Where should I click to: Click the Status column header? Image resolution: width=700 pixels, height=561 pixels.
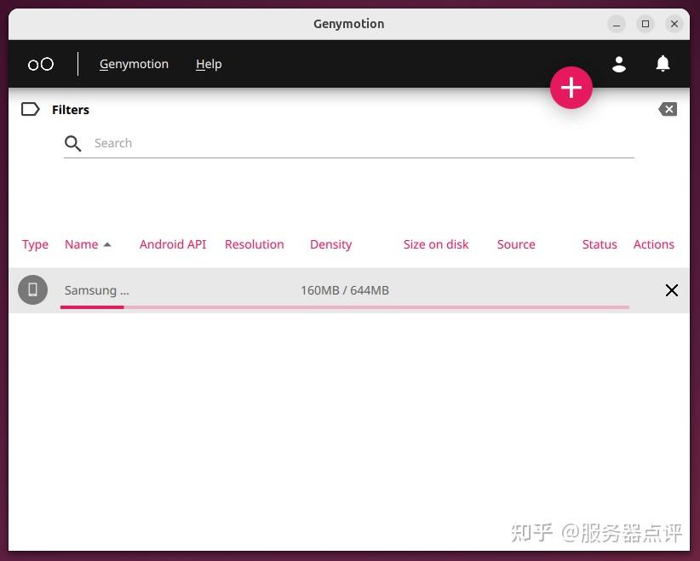[x=600, y=244]
